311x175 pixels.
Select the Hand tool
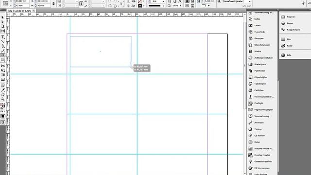tap(2, 94)
